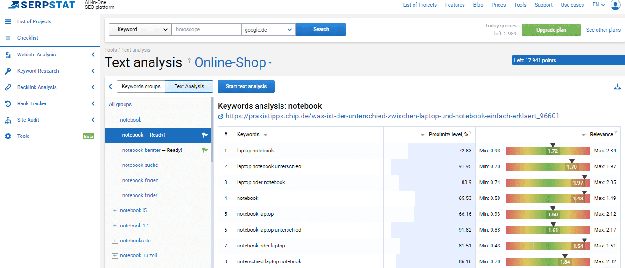
Task: Click the Upgrade plan button
Action: tap(551, 30)
